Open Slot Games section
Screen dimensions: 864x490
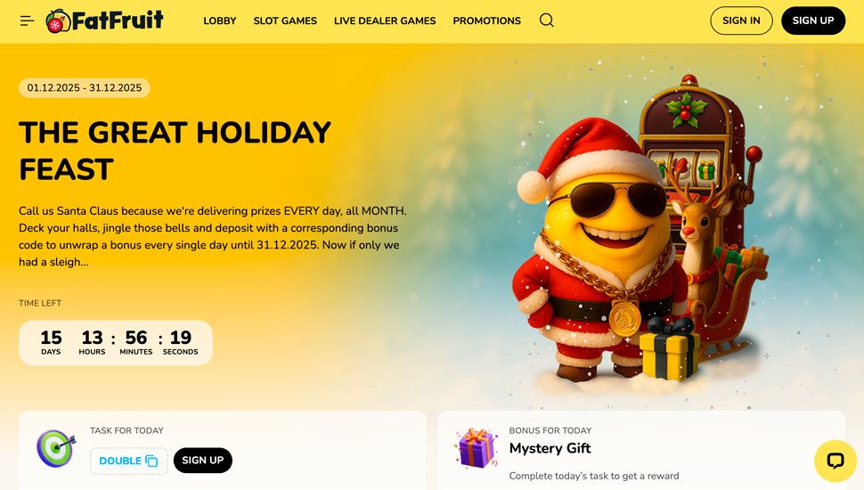point(285,21)
